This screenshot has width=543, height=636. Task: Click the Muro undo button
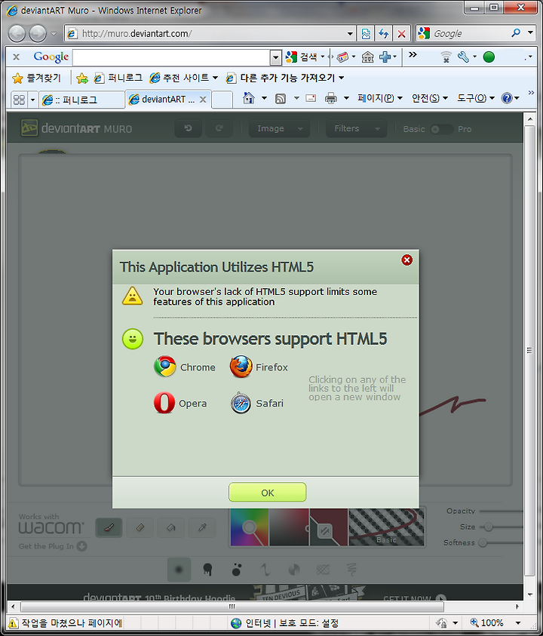pos(188,128)
